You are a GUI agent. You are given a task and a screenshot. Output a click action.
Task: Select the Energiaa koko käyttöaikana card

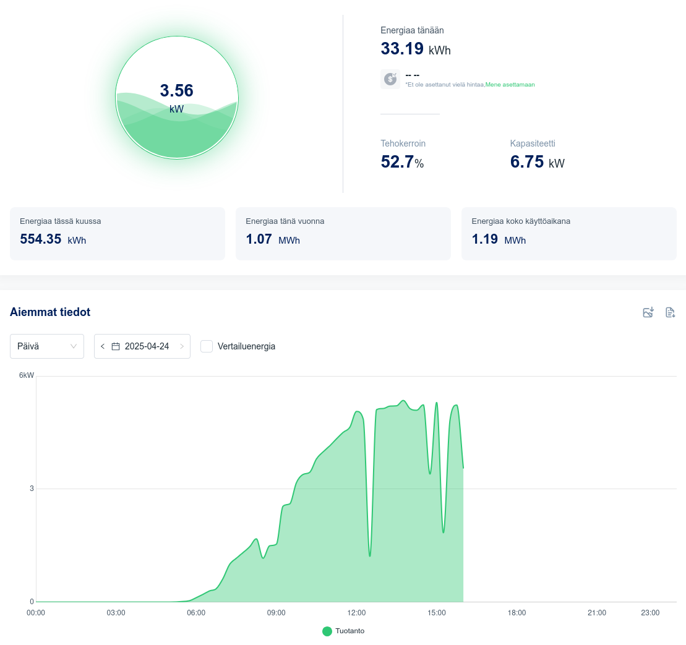[x=568, y=233]
